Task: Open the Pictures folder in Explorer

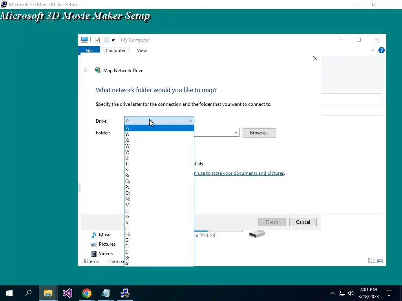Action: pos(103,244)
